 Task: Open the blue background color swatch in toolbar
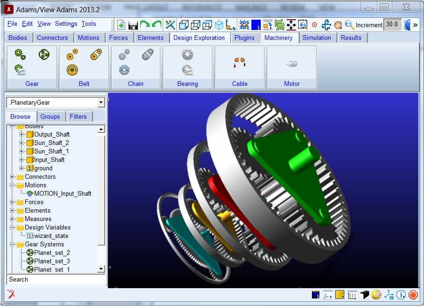[x=256, y=25]
